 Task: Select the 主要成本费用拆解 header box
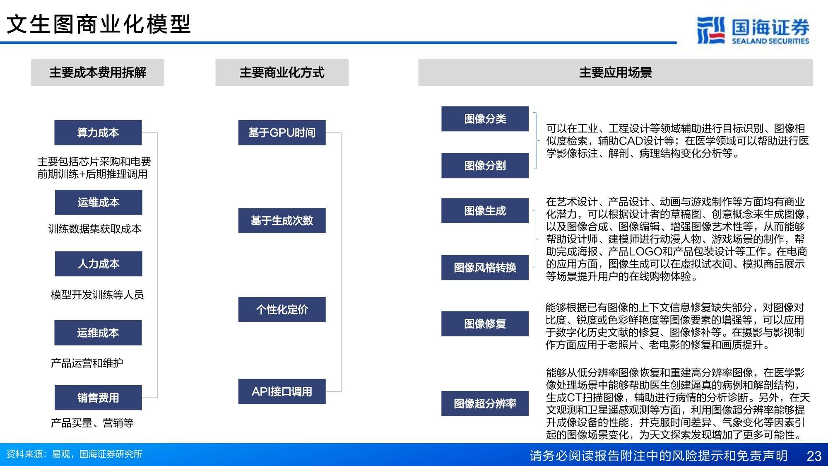point(98,72)
